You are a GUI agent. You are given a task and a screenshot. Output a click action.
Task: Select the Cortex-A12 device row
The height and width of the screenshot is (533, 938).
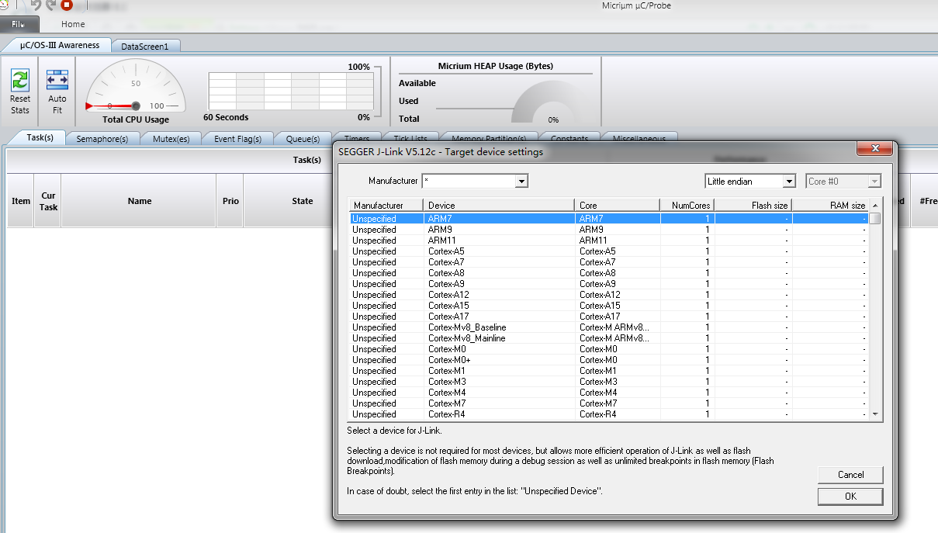point(609,295)
